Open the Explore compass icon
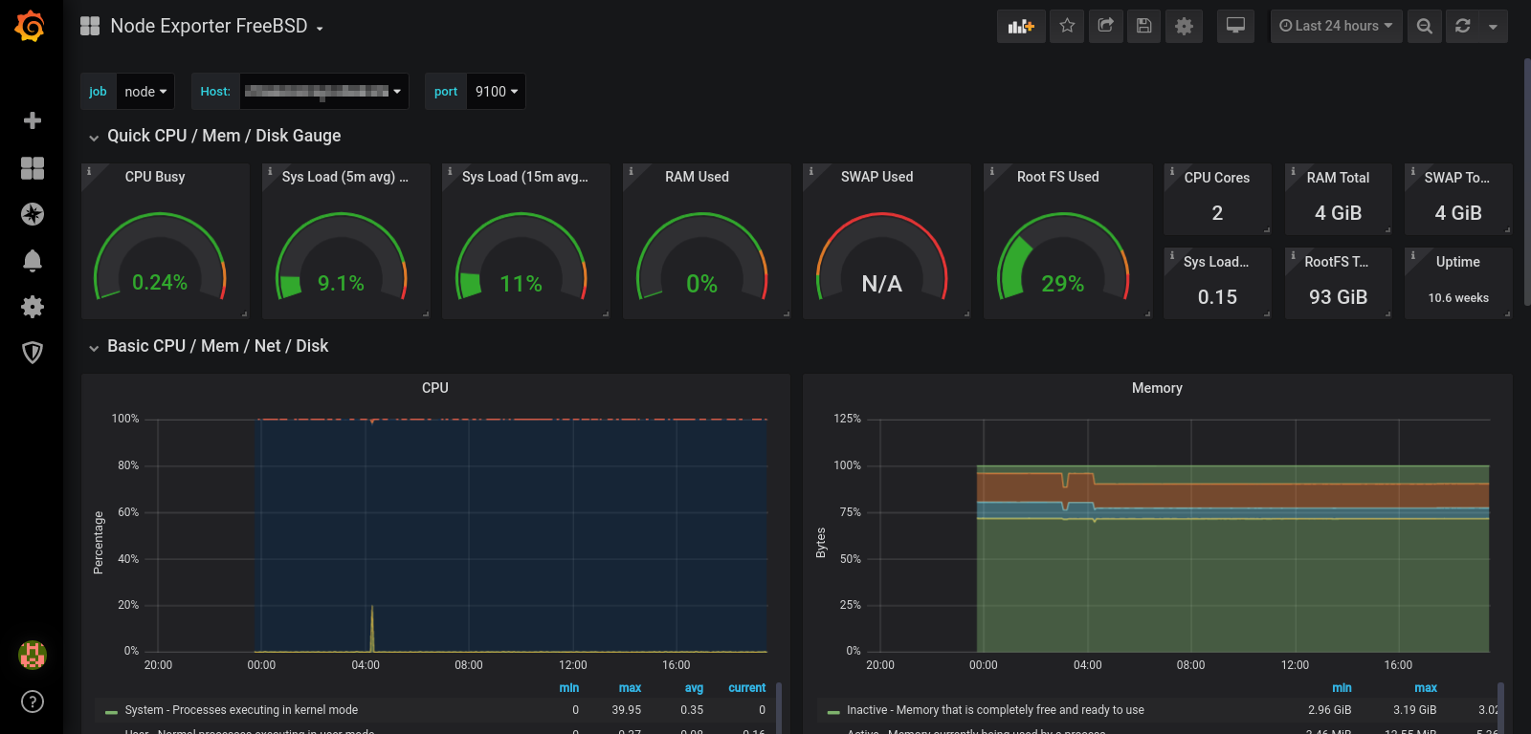This screenshot has width=1531, height=734. point(33,214)
